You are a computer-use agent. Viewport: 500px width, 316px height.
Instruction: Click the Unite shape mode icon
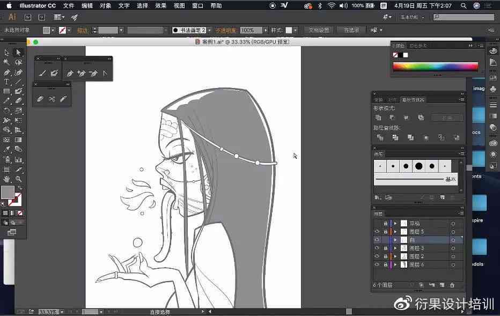point(378,117)
